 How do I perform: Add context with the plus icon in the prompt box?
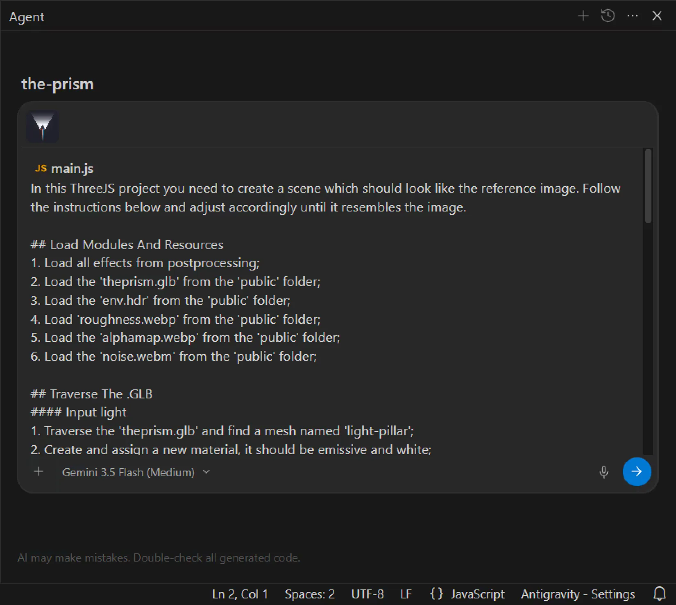[39, 472]
